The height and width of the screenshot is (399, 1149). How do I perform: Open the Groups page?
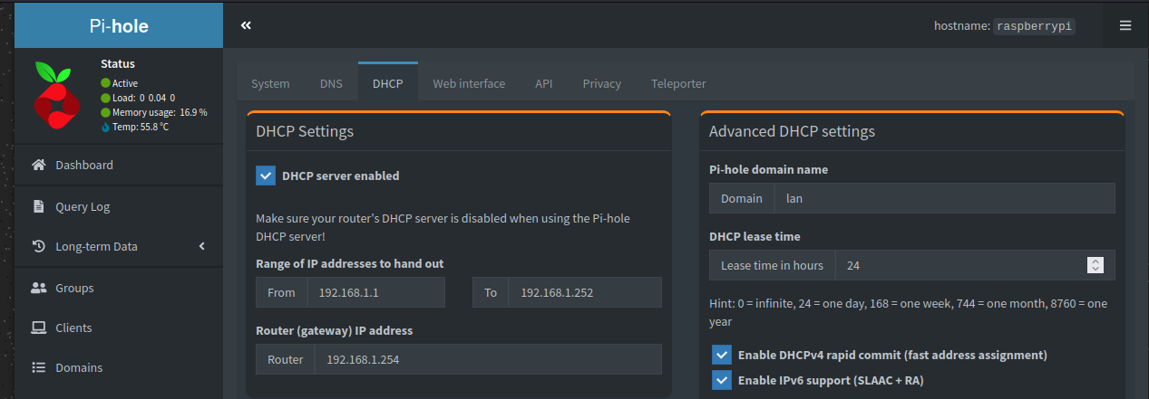coord(119,288)
